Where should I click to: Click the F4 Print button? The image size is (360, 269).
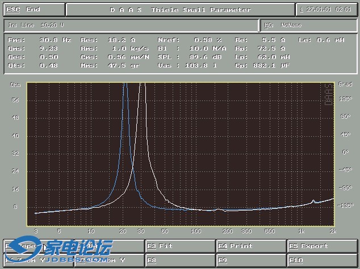(250, 246)
